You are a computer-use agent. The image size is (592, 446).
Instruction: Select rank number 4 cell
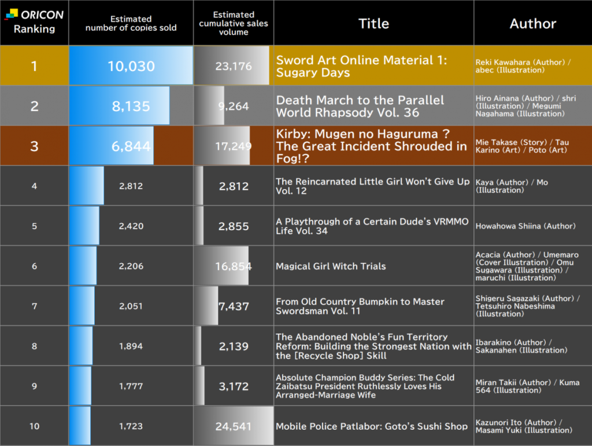pyautogui.click(x=34, y=186)
